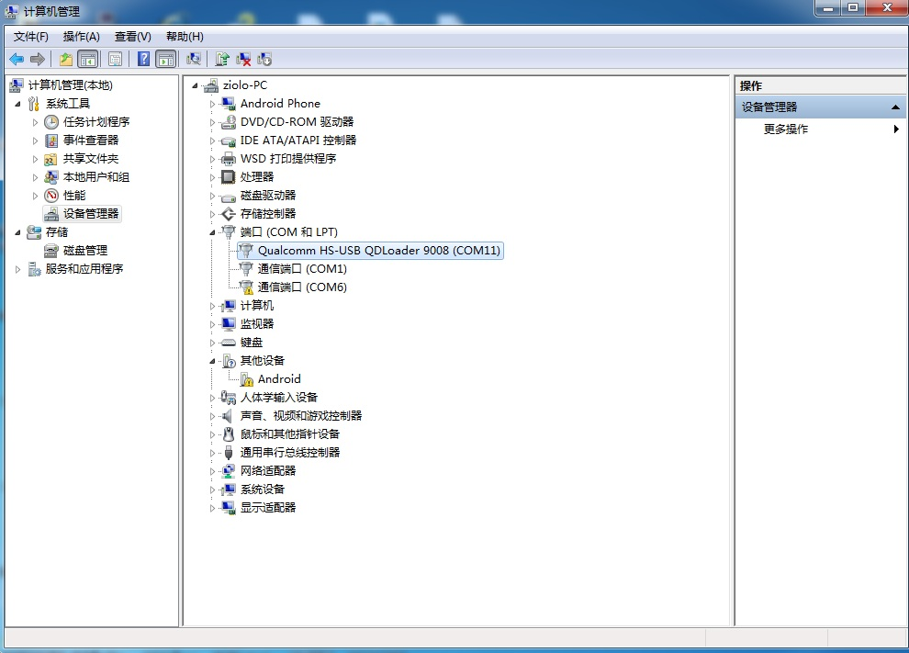The width and height of the screenshot is (909, 653).
Task: Select 本地用户和组 icon
Action: point(51,177)
